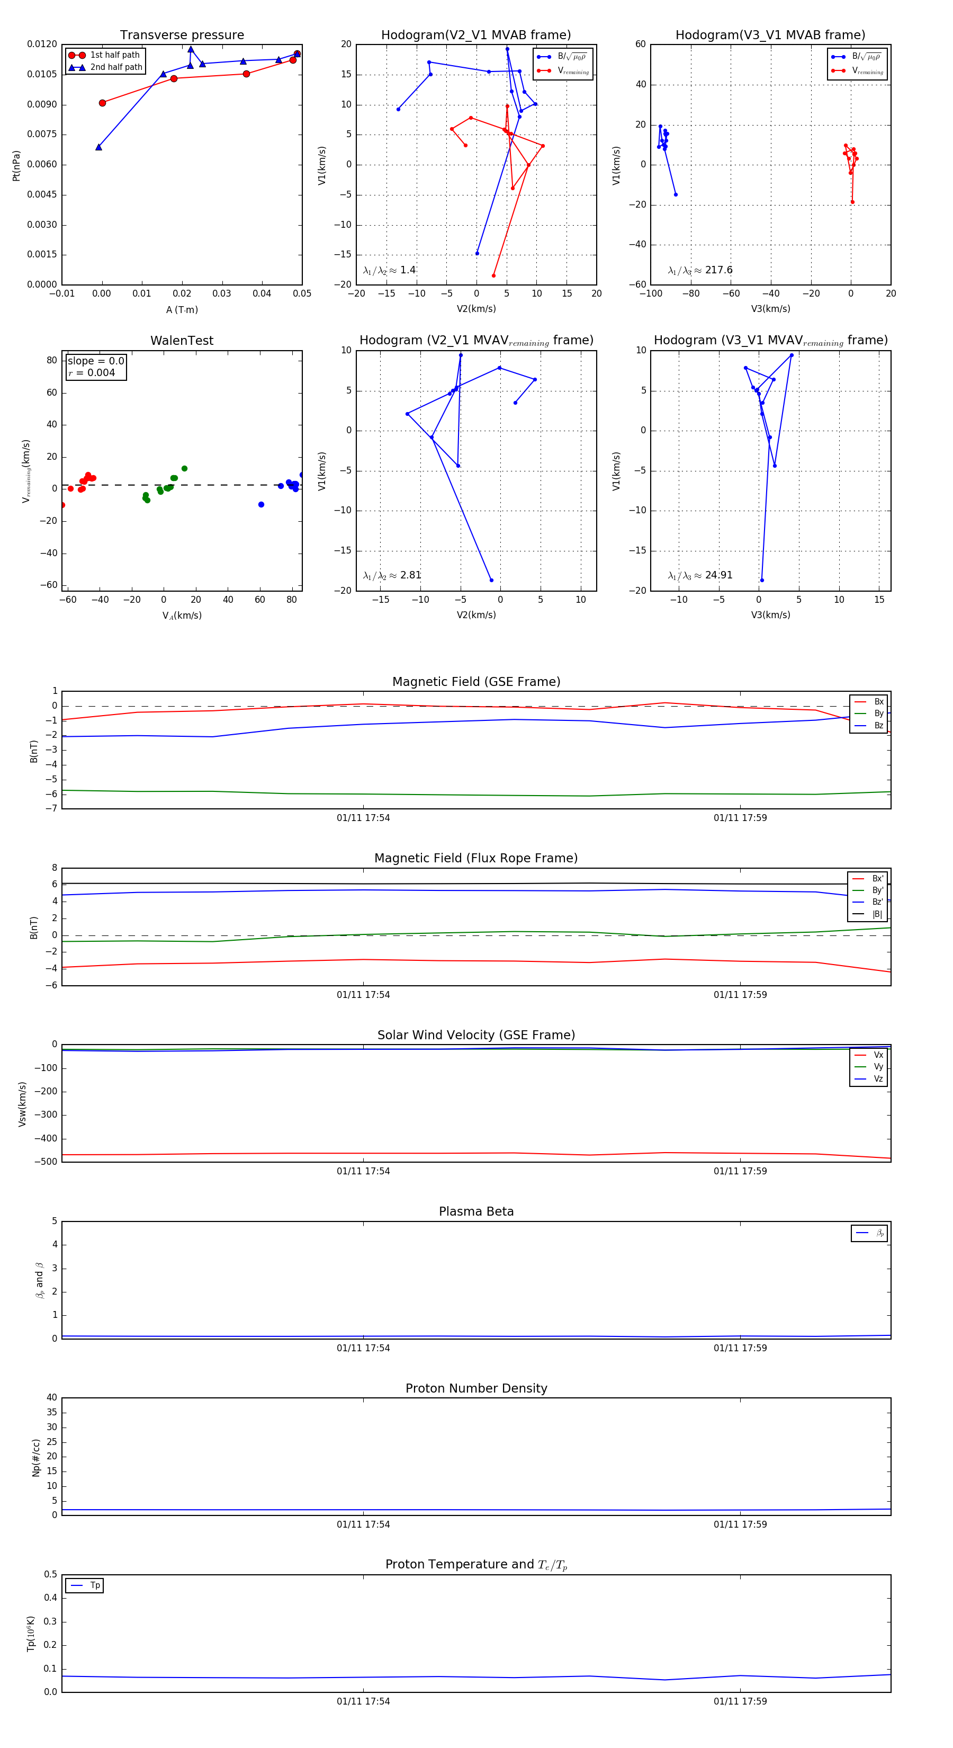Click the "slope = 0.0" annotation
The height and width of the screenshot is (1748, 953).
point(96,361)
